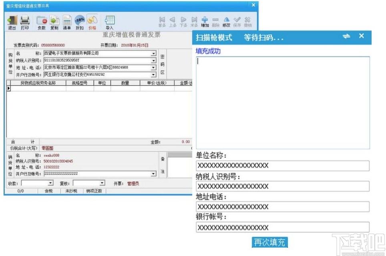Viewport: 386px width, 256px height.
Task: Expand the 纳税人识别号 dropdown arrow
Action: coord(154,60)
